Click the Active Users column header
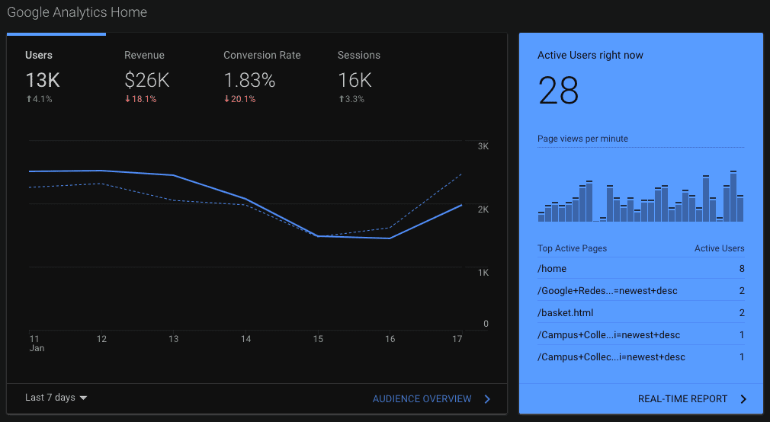Screen dimensions: 770x422 720,248
